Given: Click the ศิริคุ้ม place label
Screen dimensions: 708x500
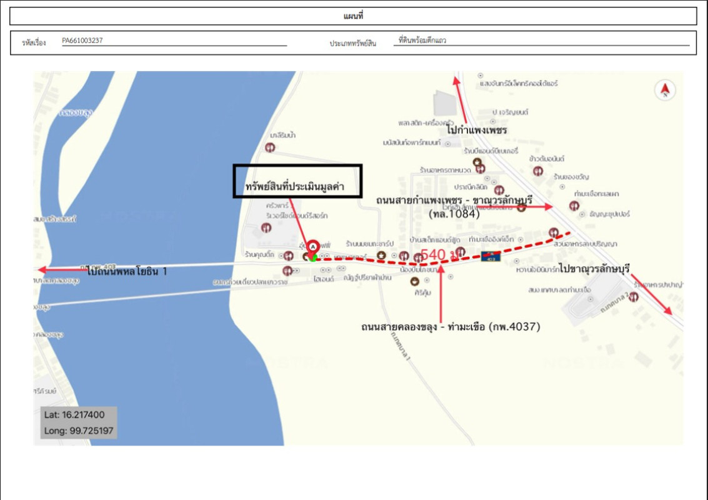Looking at the screenshot, I should click(x=422, y=292).
